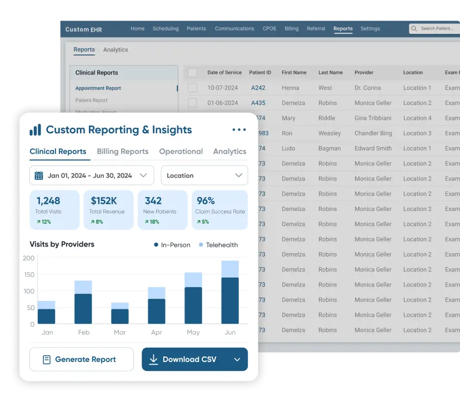460x402 pixels.
Task: Switch to the Clinical Reports tab in the card
Action: (58, 151)
